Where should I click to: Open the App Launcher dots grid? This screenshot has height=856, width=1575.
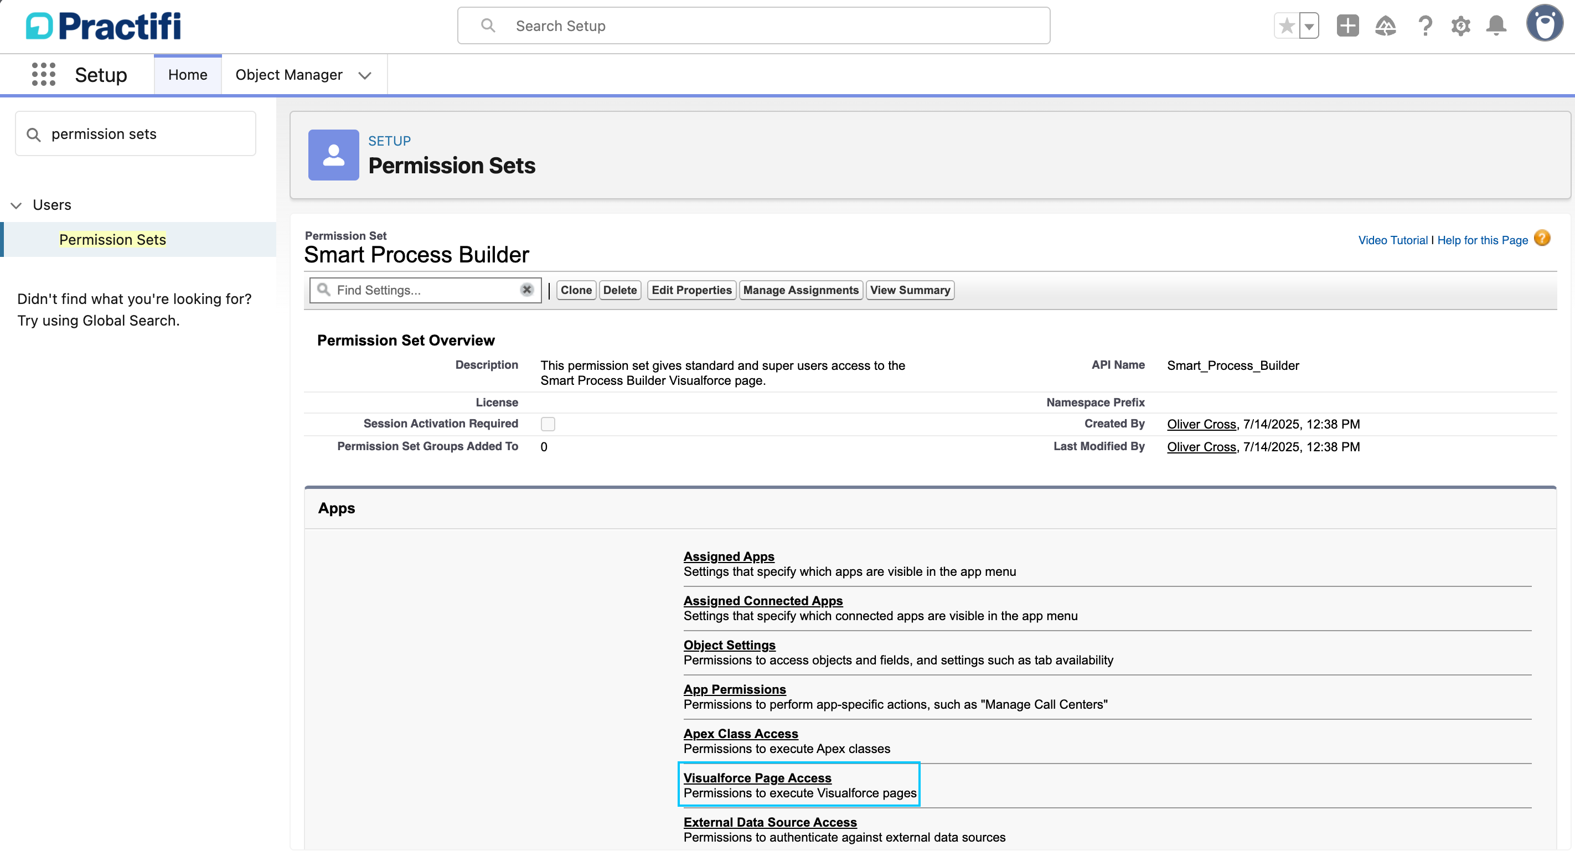[43, 75]
